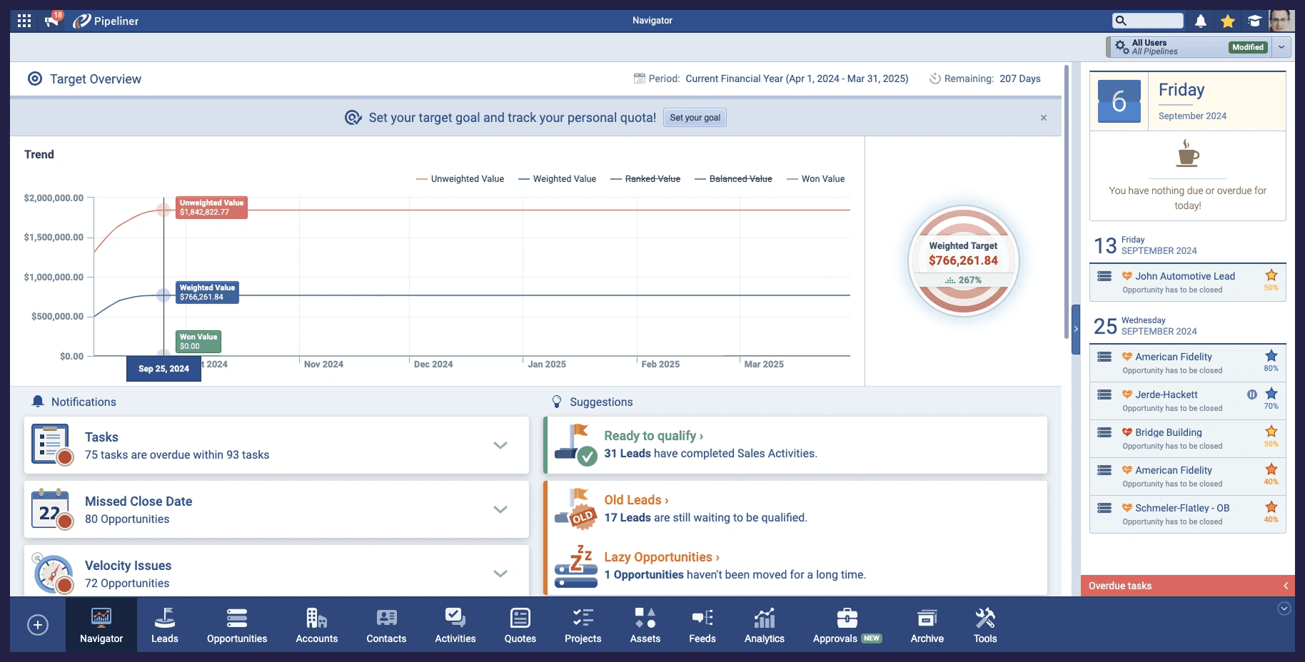1305x662 pixels.
Task: Toggle Weighted Value legend series
Action: click(x=558, y=179)
